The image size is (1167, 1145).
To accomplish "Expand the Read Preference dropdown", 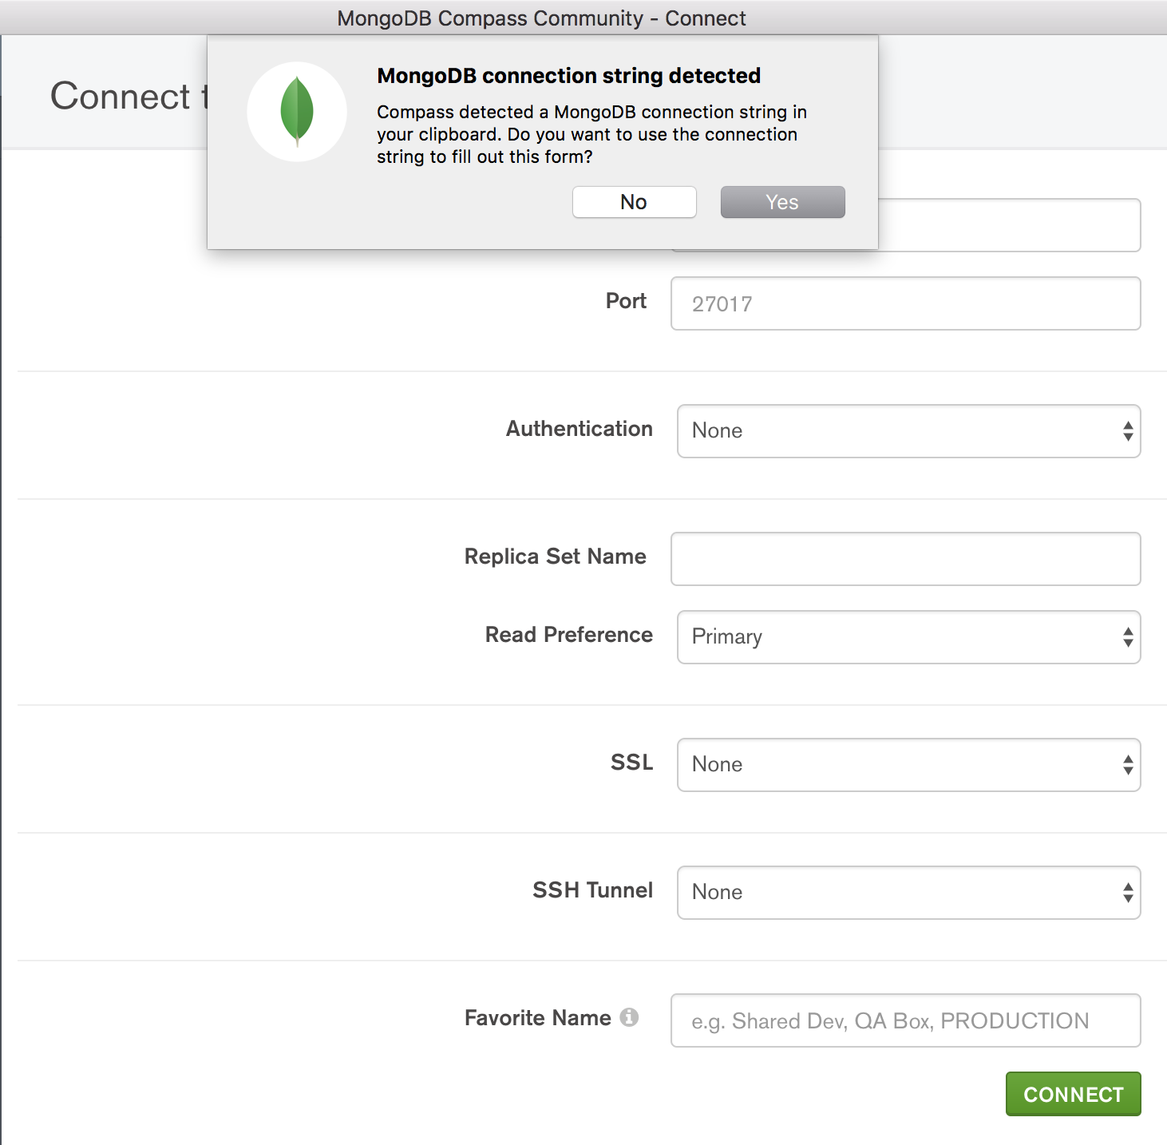I will (908, 637).
